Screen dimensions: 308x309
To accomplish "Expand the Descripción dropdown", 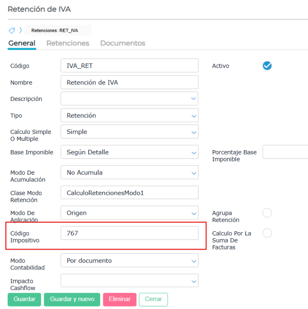I will coord(193,99).
